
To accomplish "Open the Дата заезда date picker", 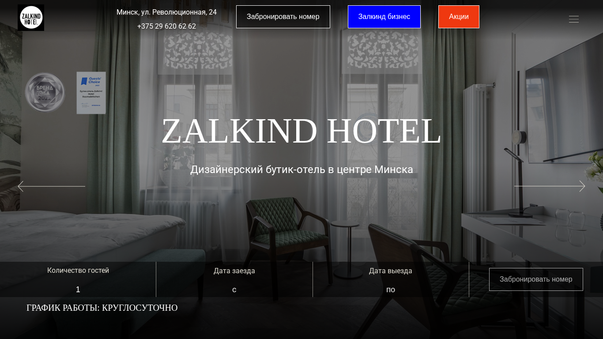I will (x=234, y=279).
